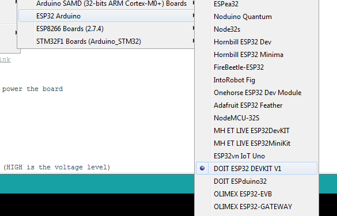Select ESP32vn IoT Uno board
Screen dimensions: 337x216
tap(256, 156)
